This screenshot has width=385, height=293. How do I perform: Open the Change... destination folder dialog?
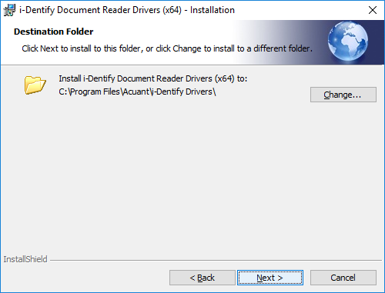click(x=343, y=95)
